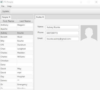Select the Aubrey first name cell
The image size is (100, 90).
pos(8,33)
